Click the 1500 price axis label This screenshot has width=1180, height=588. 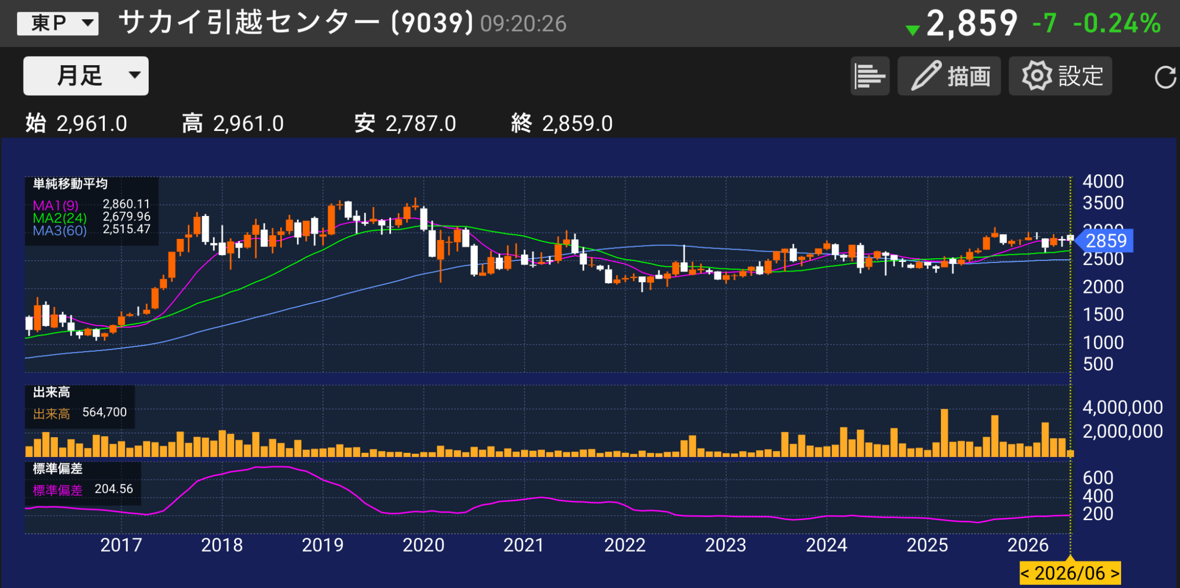click(x=1103, y=314)
